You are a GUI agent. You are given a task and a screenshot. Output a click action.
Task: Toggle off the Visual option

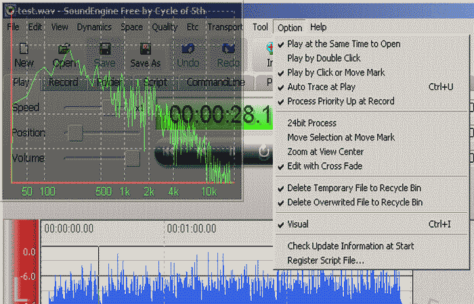click(x=297, y=224)
